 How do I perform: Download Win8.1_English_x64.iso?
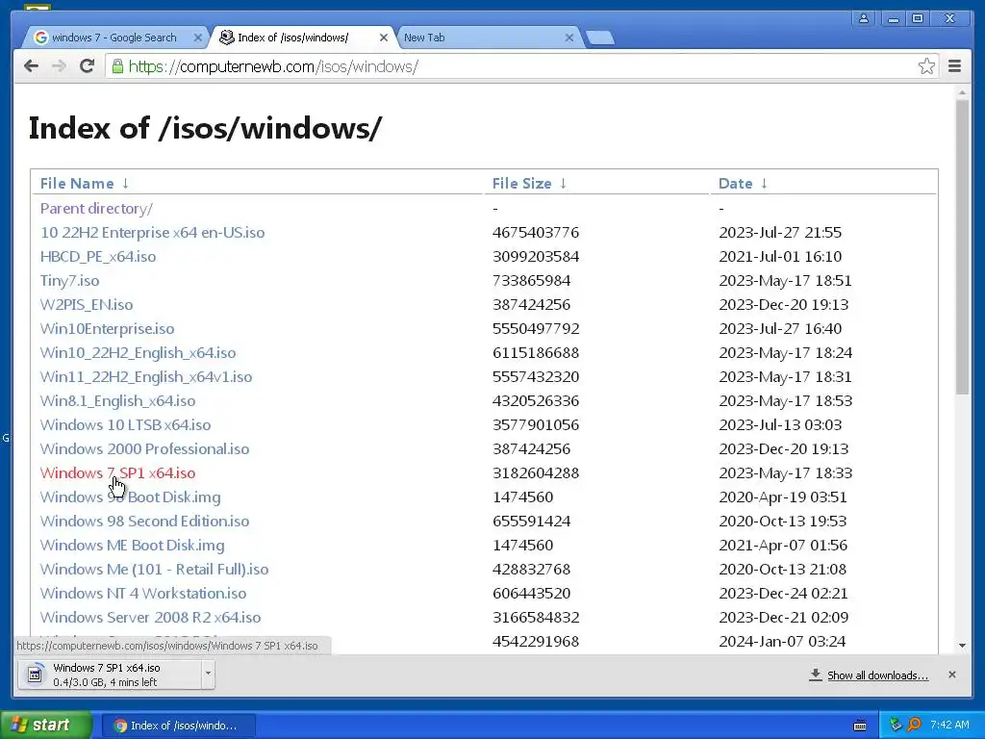pos(117,401)
